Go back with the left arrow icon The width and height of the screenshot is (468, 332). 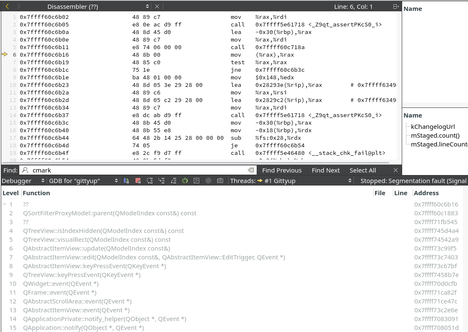(x=7, y=6)
